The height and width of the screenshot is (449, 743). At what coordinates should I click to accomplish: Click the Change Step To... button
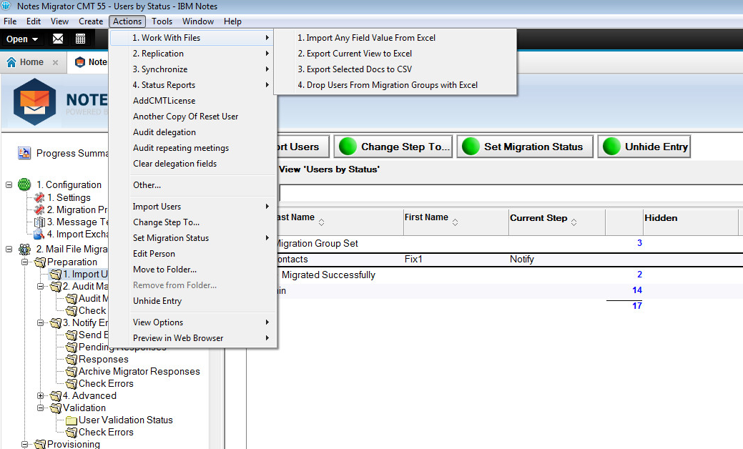[393, 147]
